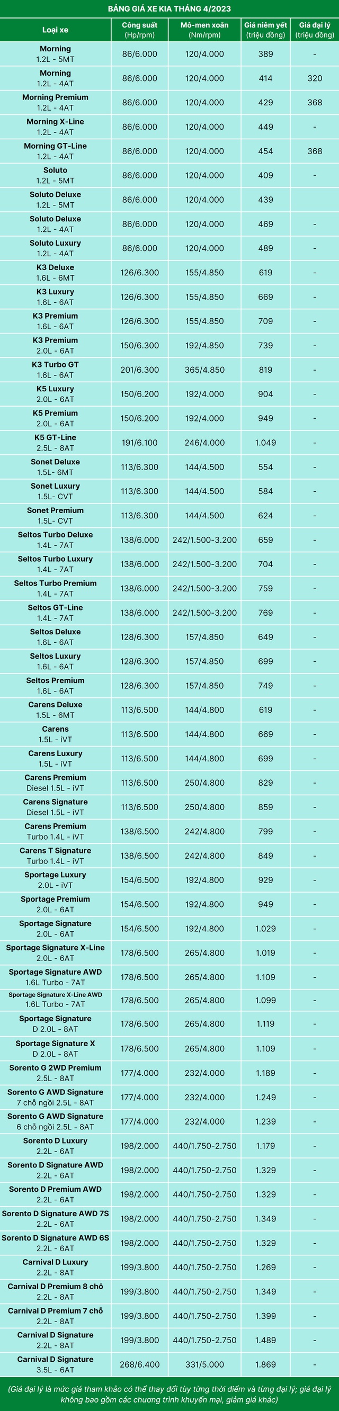This screenshot has height=1411, width=339.
Task: Click the K3 Turbo GT model name
Action: click(x=55, y=364)
